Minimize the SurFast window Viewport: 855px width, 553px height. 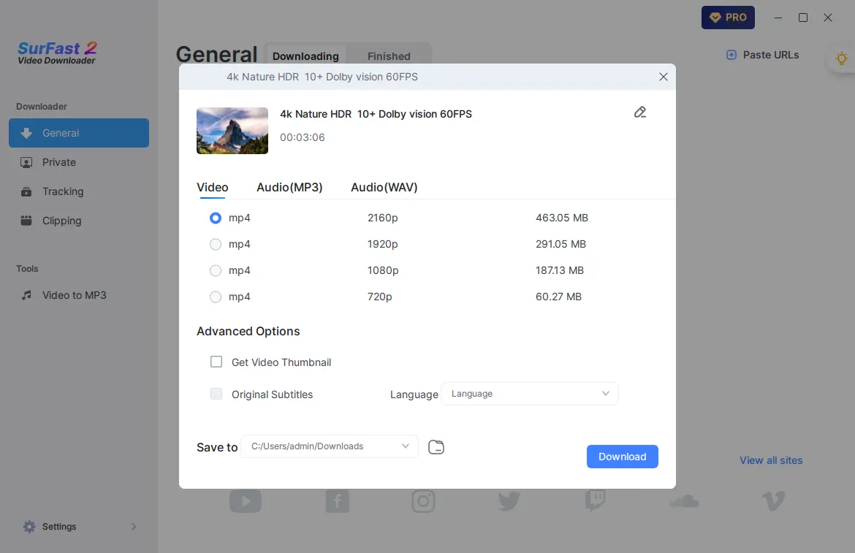(x=778, y=18)
